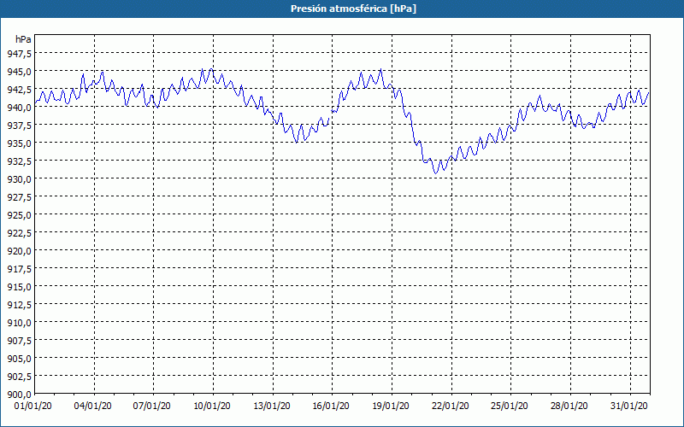Click the 07/01/20 date label

(x=152, y=407)
